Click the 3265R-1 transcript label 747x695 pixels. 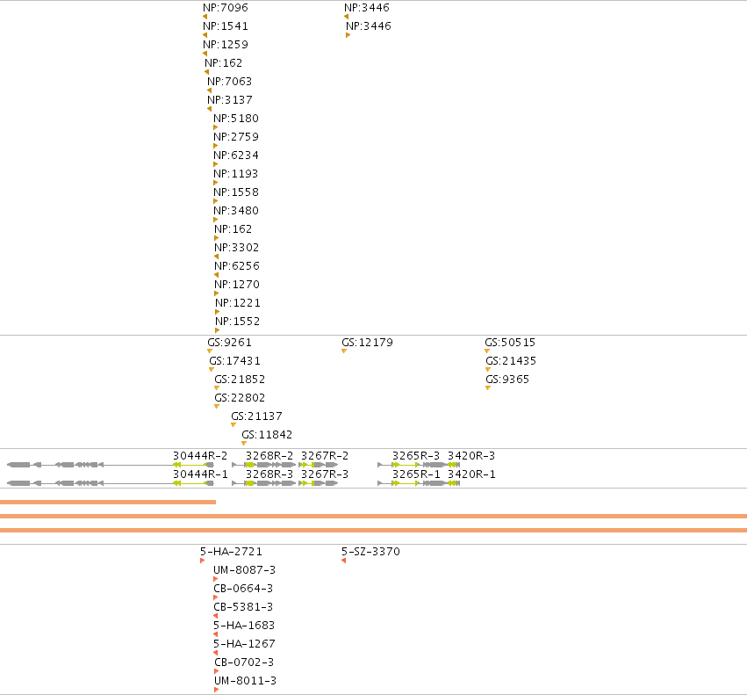point(416,474)
